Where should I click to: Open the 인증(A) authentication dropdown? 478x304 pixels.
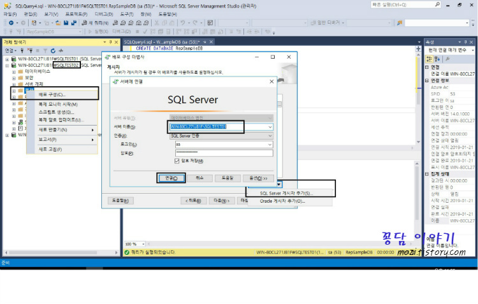270,136
